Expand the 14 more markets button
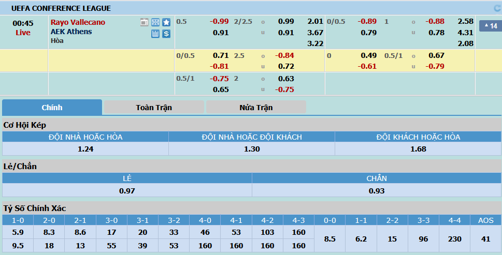The image size is (502, 255). (490, 26)
